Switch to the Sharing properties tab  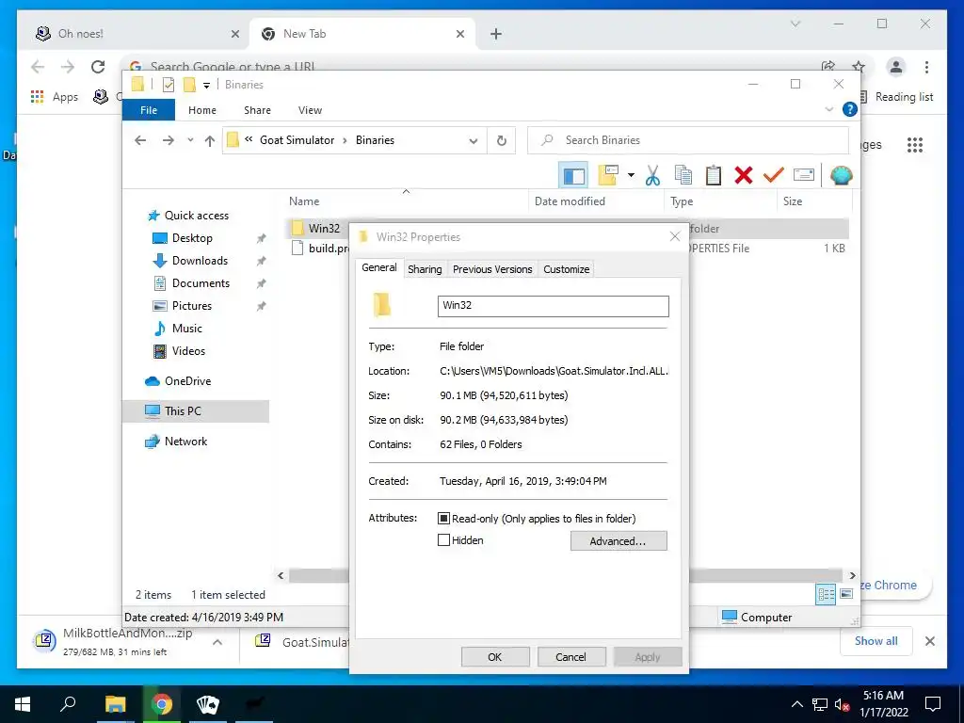(x=425, y=269)
